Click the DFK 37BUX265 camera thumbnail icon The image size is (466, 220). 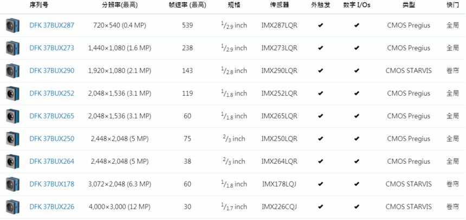pos(12,116)
